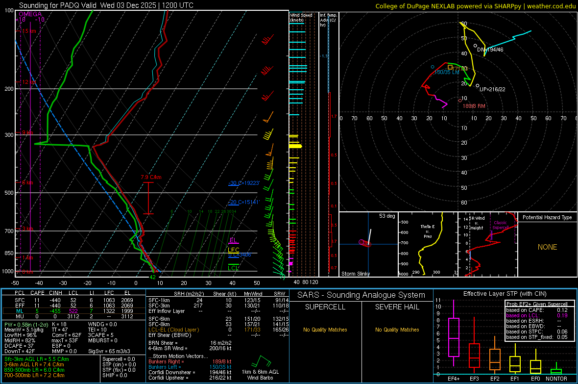Click the DCAPE = 37 value
The height and width of the screenshot is (384, 578).
pyautogui.click(x=18, y=346)
